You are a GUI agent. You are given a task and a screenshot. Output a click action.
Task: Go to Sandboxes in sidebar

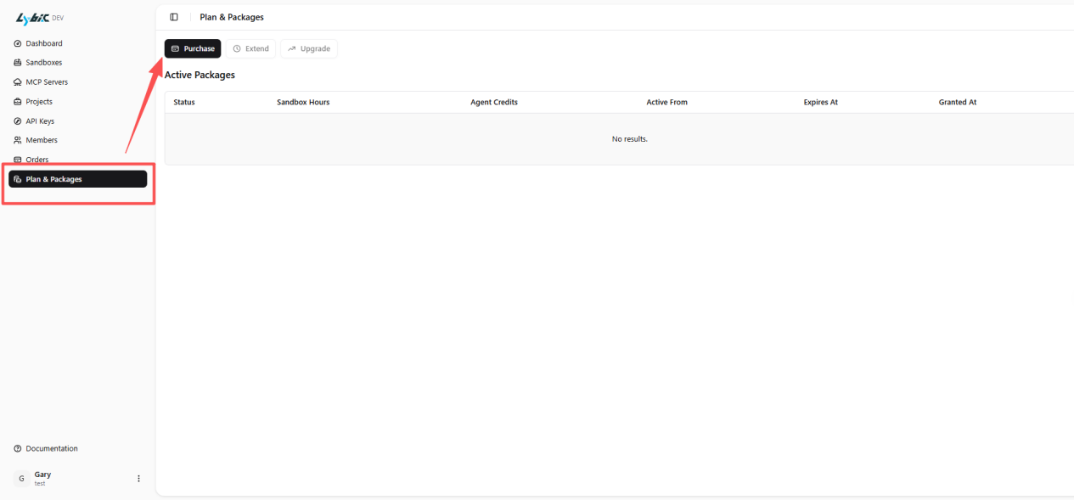[x=43, y=63]
